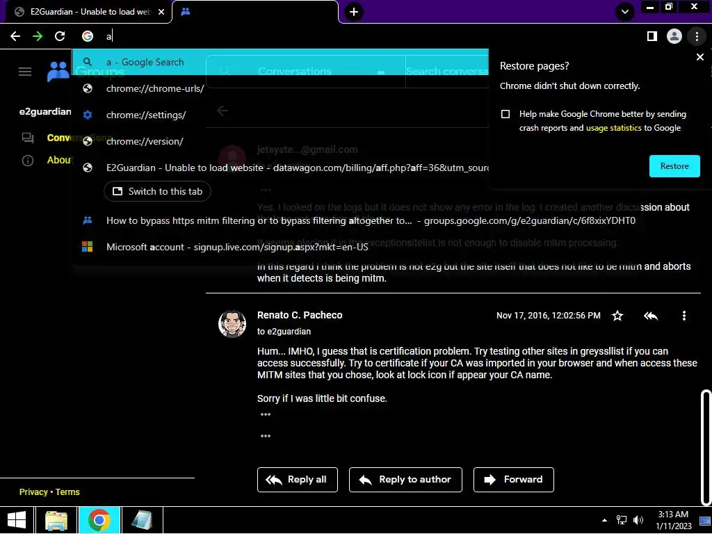Open the network tray icon
This screenshot has height=534, width=712.
click(621, 520)
